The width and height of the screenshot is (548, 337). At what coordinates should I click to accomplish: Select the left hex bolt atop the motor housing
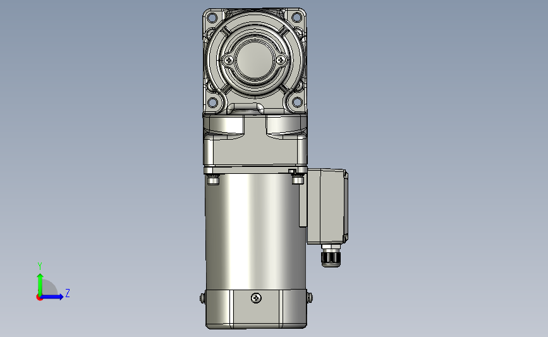pos(213,180)
